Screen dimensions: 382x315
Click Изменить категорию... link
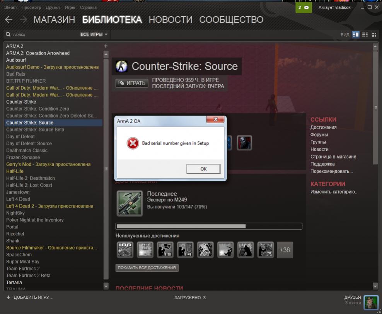click(x=334, y=192)
